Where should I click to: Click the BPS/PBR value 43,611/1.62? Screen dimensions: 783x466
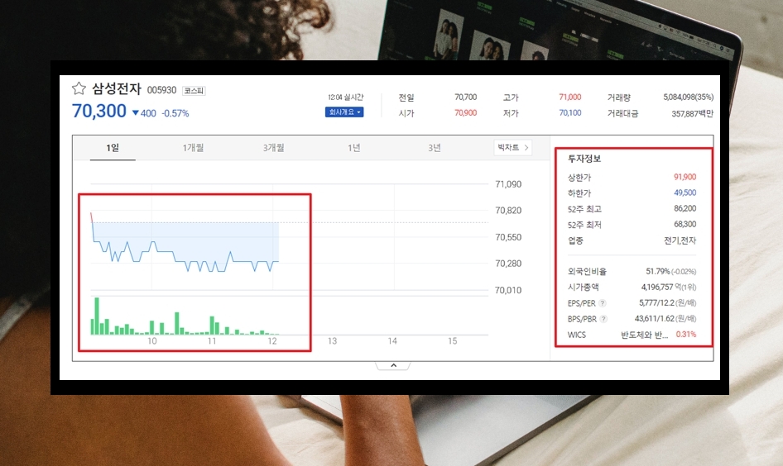[x=654, y=318]
